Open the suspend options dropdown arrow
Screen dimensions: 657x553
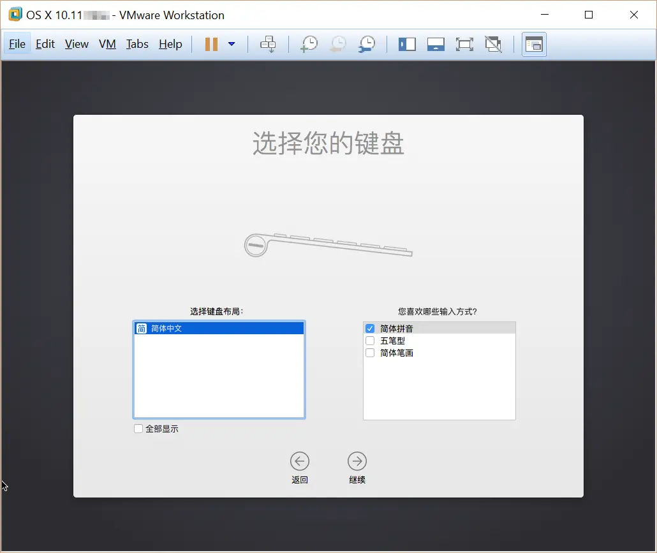pyautogui.click(x=231, y=44)
